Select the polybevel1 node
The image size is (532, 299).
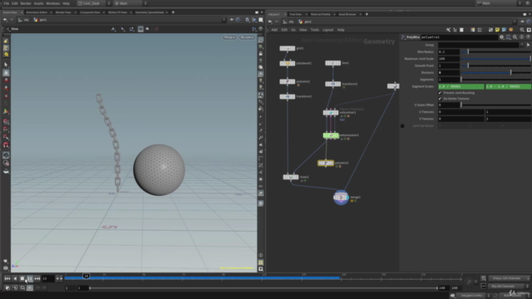pyautogui.click(x=288, y=63)
